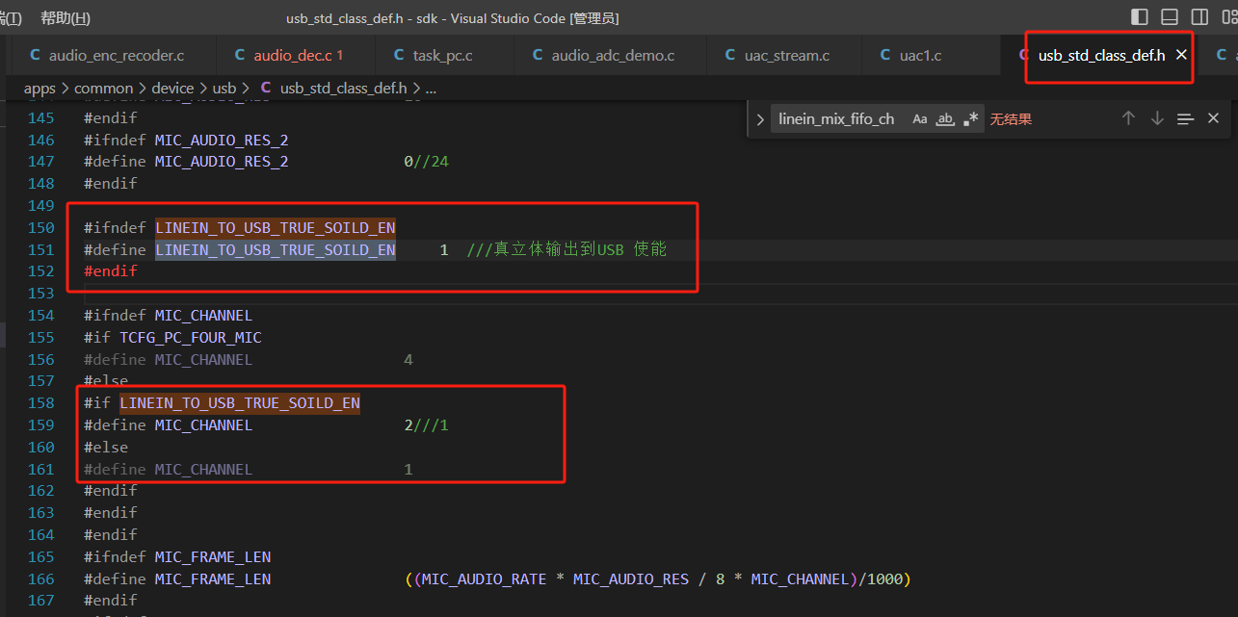The height and width of the screenshot is (617, 1238).
Task: Open the 帮助(H) menu
Action: 66,18
